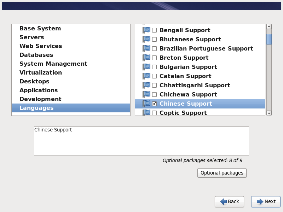The width and height of the screenshot is (283, 212).
Task: Open the Base System category
Action: 40,28
